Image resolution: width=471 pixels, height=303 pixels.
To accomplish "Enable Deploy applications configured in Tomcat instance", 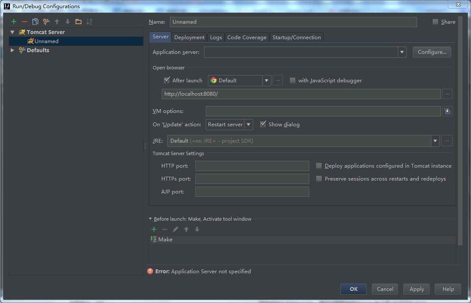I will coord(319,166).
